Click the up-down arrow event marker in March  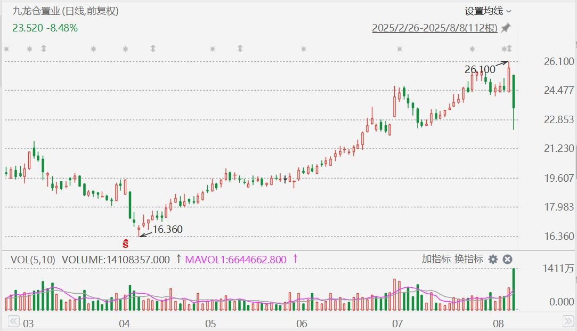[44, 49]
